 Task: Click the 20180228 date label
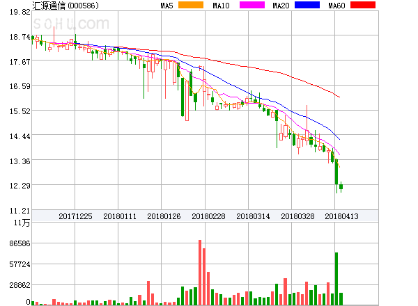click(208, 216)
